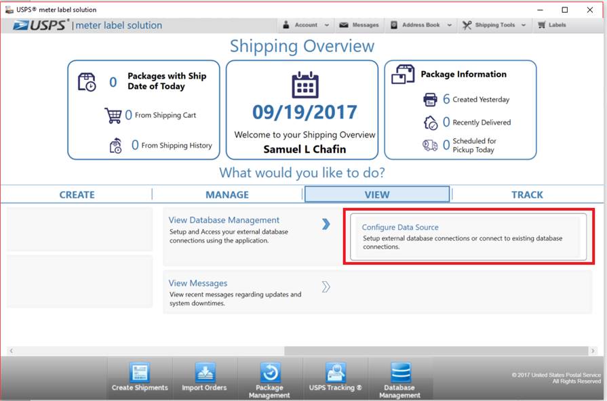Image resolution: width=607 pixels, height=401 pixels.
Task: Click the meter label solution title text
Action: point(119,25)
